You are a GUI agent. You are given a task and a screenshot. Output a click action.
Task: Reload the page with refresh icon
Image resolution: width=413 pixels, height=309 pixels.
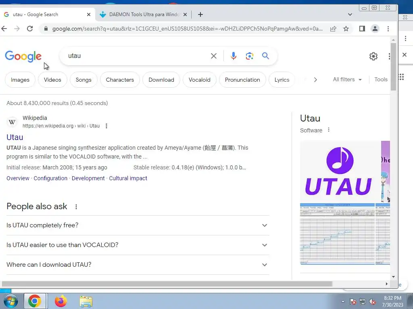click(x=30, y=29)
